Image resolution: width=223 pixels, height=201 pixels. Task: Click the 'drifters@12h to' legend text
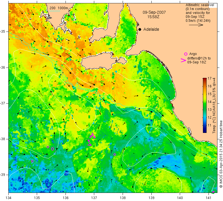(x=199, y=58)
